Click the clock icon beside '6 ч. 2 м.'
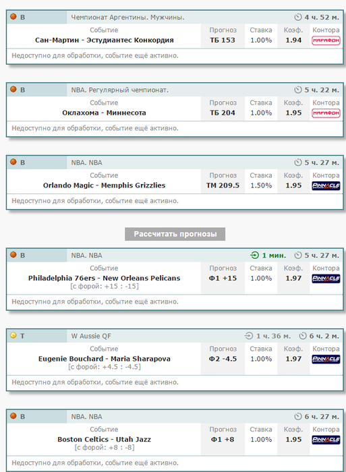 pyautogui.click(x=303, y=336)
